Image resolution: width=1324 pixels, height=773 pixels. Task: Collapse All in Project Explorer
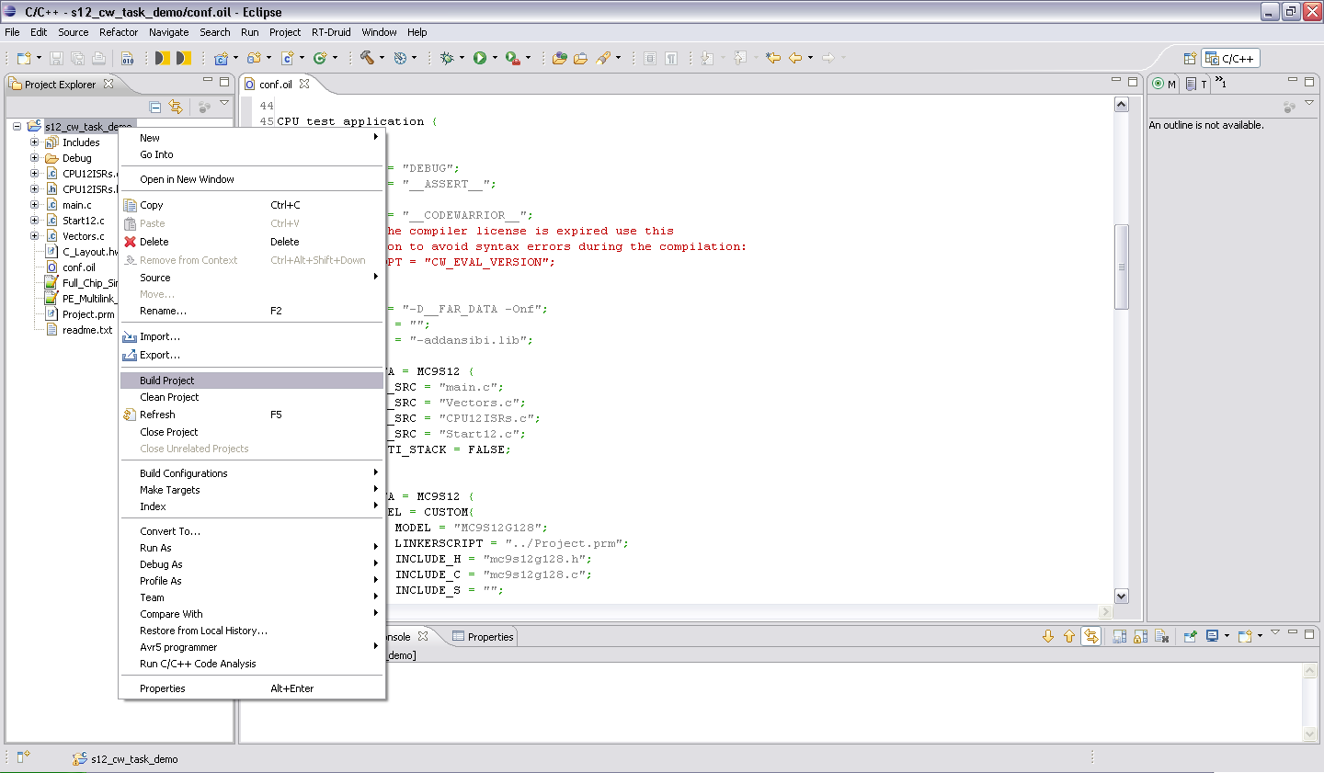point(155,107)
